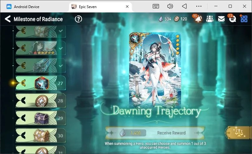
Task: Tap the hexagon badge on hero card
Action: pyautogui.click(x=135, y=38)
